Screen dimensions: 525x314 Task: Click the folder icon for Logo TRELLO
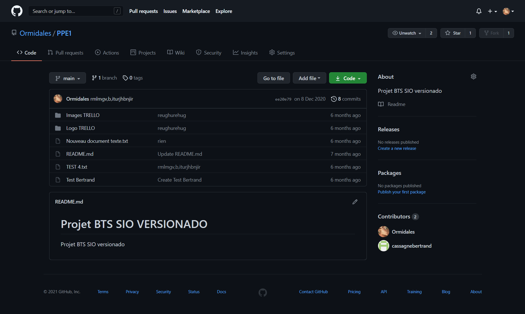point(58,128)
